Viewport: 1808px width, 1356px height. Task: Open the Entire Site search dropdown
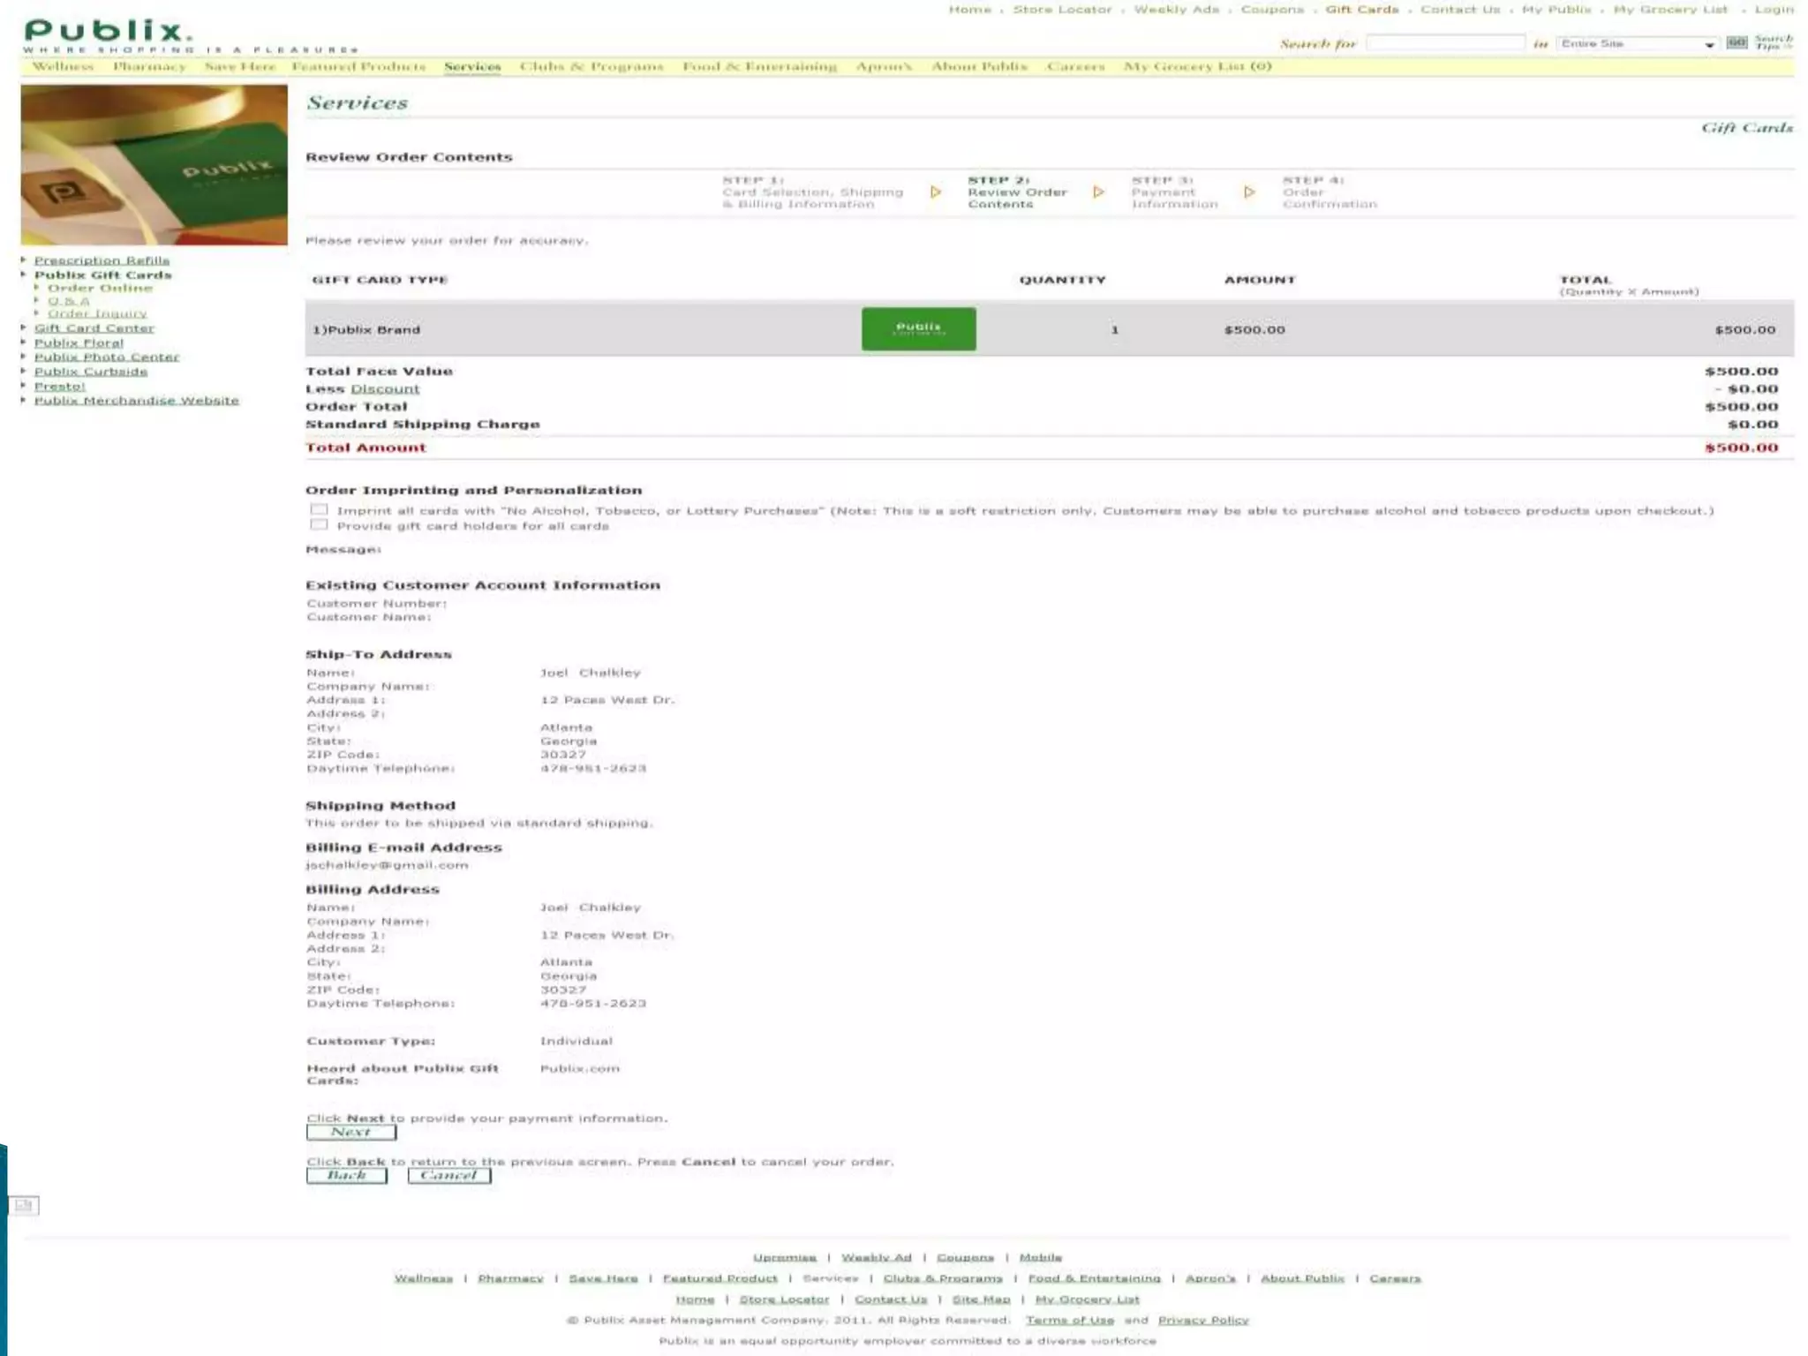click(1636, 43)
